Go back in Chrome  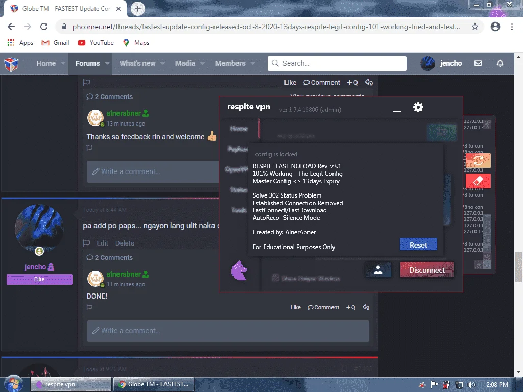[11, 27]
